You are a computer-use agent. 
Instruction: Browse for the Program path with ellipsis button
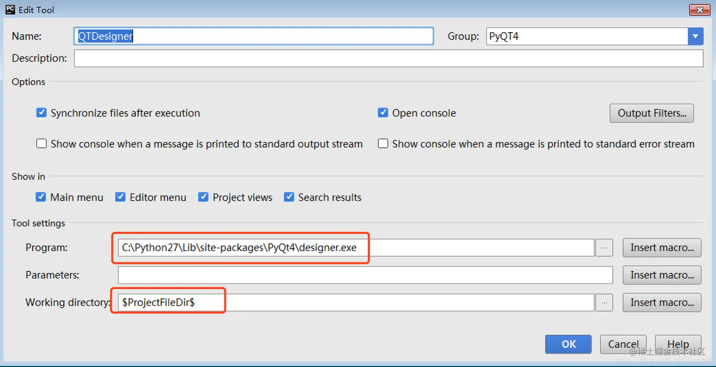click(604, 248)
